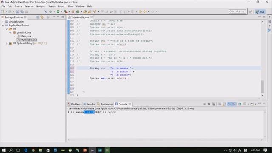
Task: Open the Source menu
Action: 18,6
